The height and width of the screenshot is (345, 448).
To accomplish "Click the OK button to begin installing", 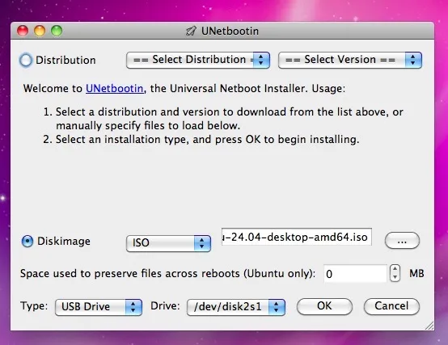I will tap(324, 306).
